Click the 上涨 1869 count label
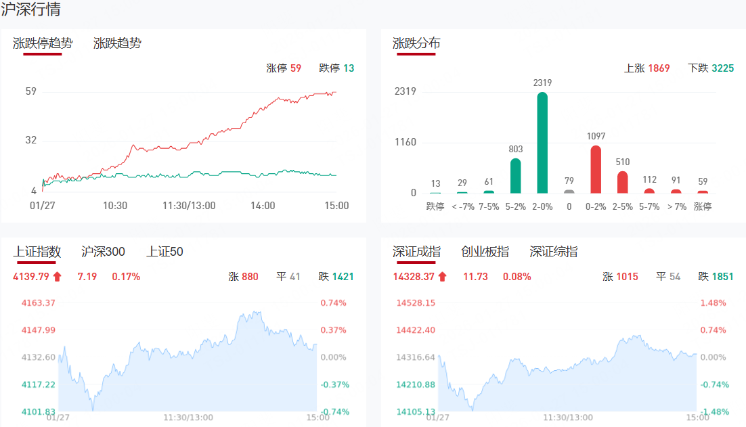Image resolution: width=746 pixels, height=427 pixels. [x=646, y=68]
